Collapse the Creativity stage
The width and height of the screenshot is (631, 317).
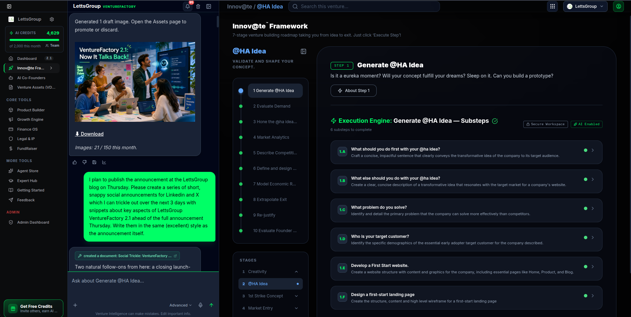click(296, 272)
